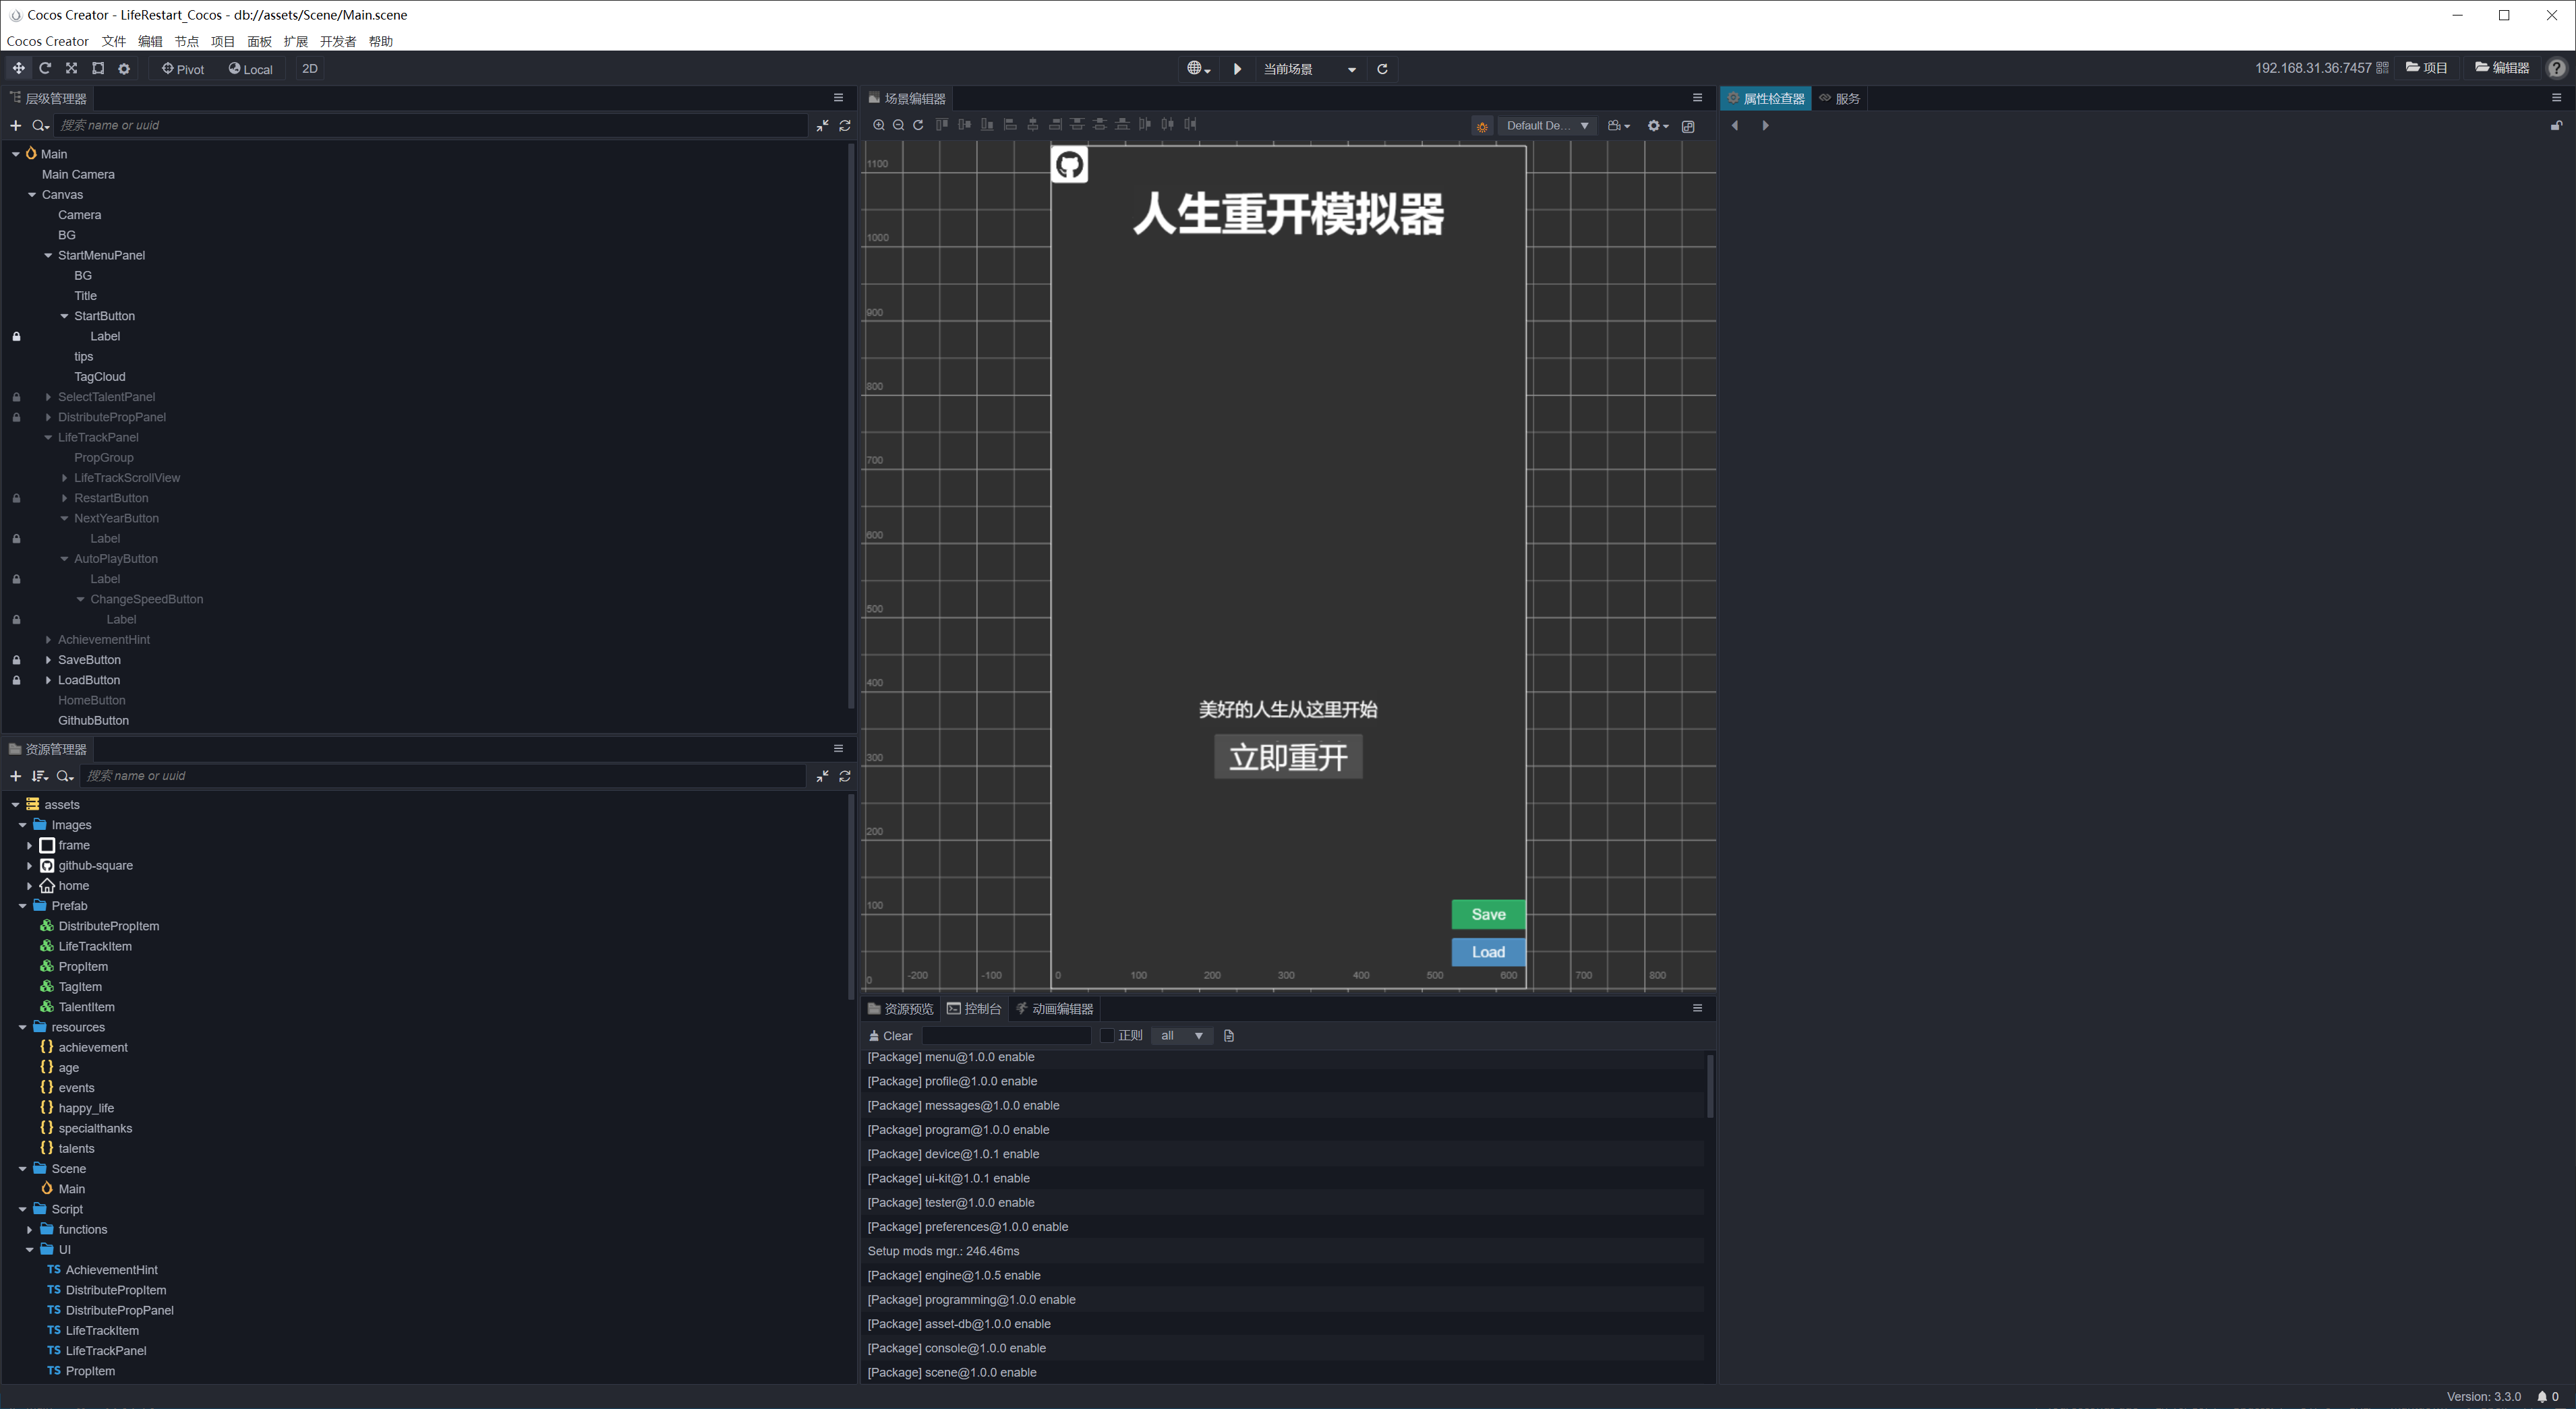The image size is (2576, 1409).
Task: Open the Default De... dropdown
Action: (1546, 126)
